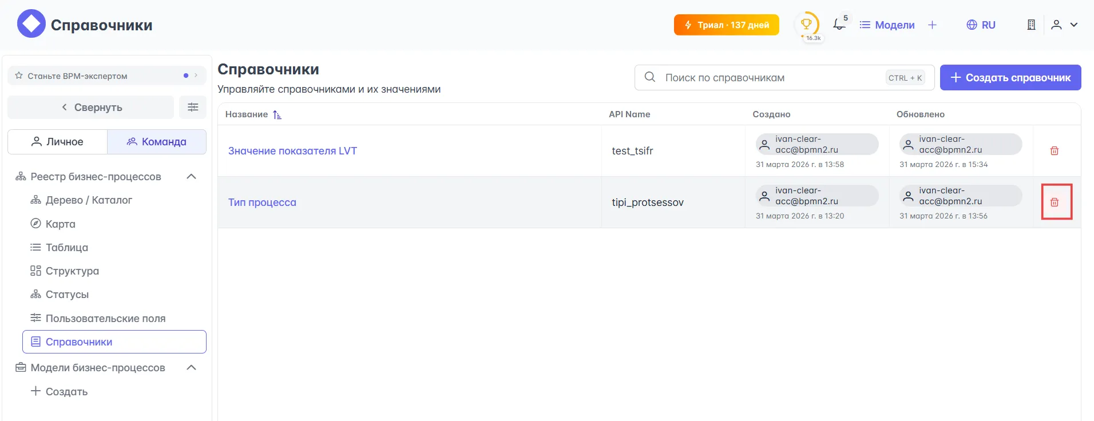Viewport: 1094px width, 421px height.
Task: Click the app logo in header
Action: (x=31, y=24)
